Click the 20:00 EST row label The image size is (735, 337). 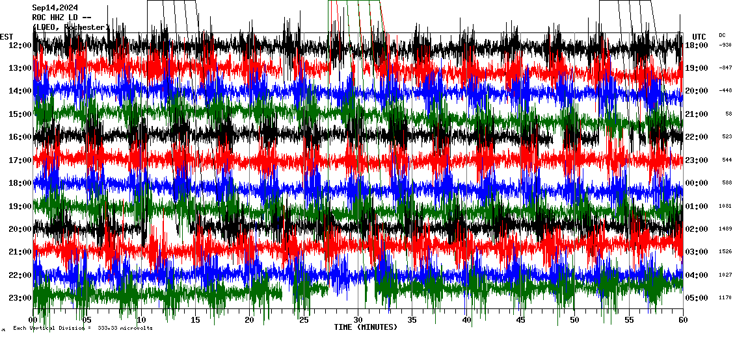click(x=21, y=229)
